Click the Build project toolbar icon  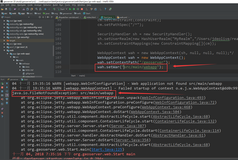point(54,9)
